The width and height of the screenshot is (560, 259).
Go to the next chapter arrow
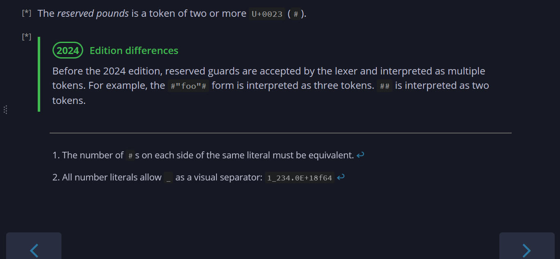(x=526, y=249)
